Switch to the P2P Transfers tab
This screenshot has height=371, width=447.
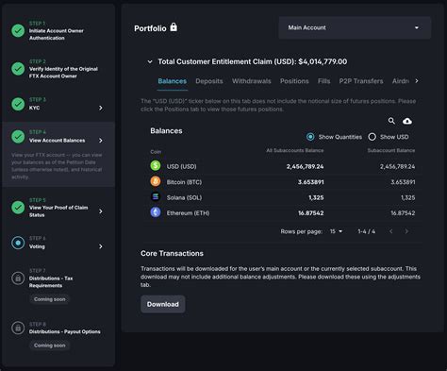(x=361, y=81)
